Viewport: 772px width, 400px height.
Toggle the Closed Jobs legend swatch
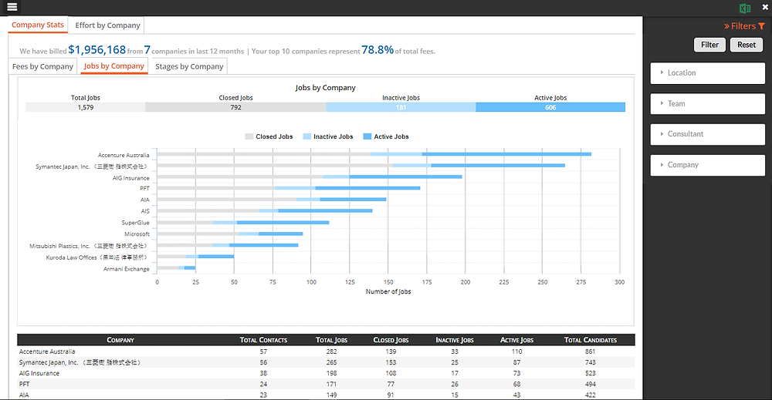[x=249, y=136]
